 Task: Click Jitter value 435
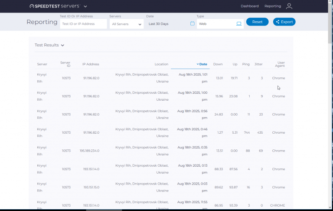coord(260,132)
